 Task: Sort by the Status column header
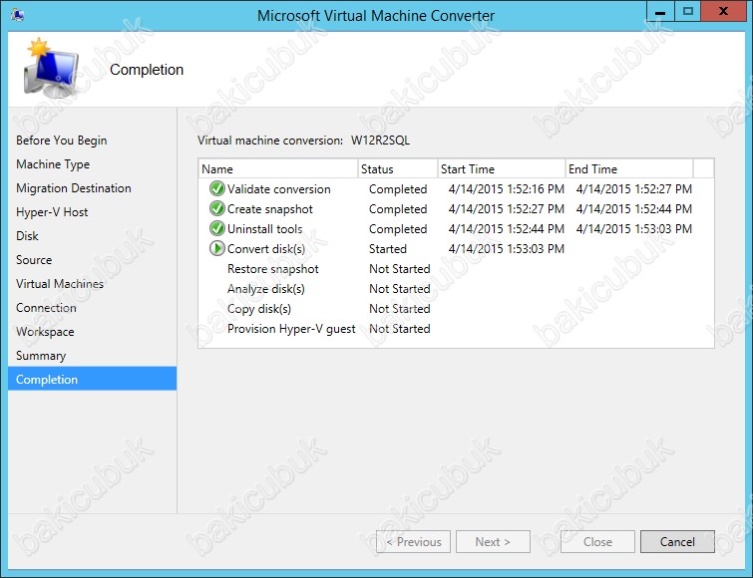click(x=398, y=168)
